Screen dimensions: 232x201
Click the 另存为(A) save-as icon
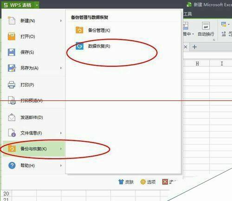(x=12, y=68)
